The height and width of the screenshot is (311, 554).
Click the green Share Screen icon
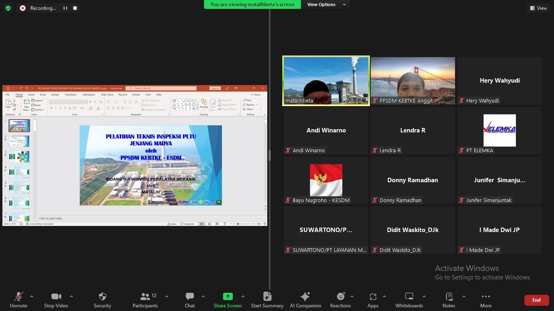(x=228, y=296)
